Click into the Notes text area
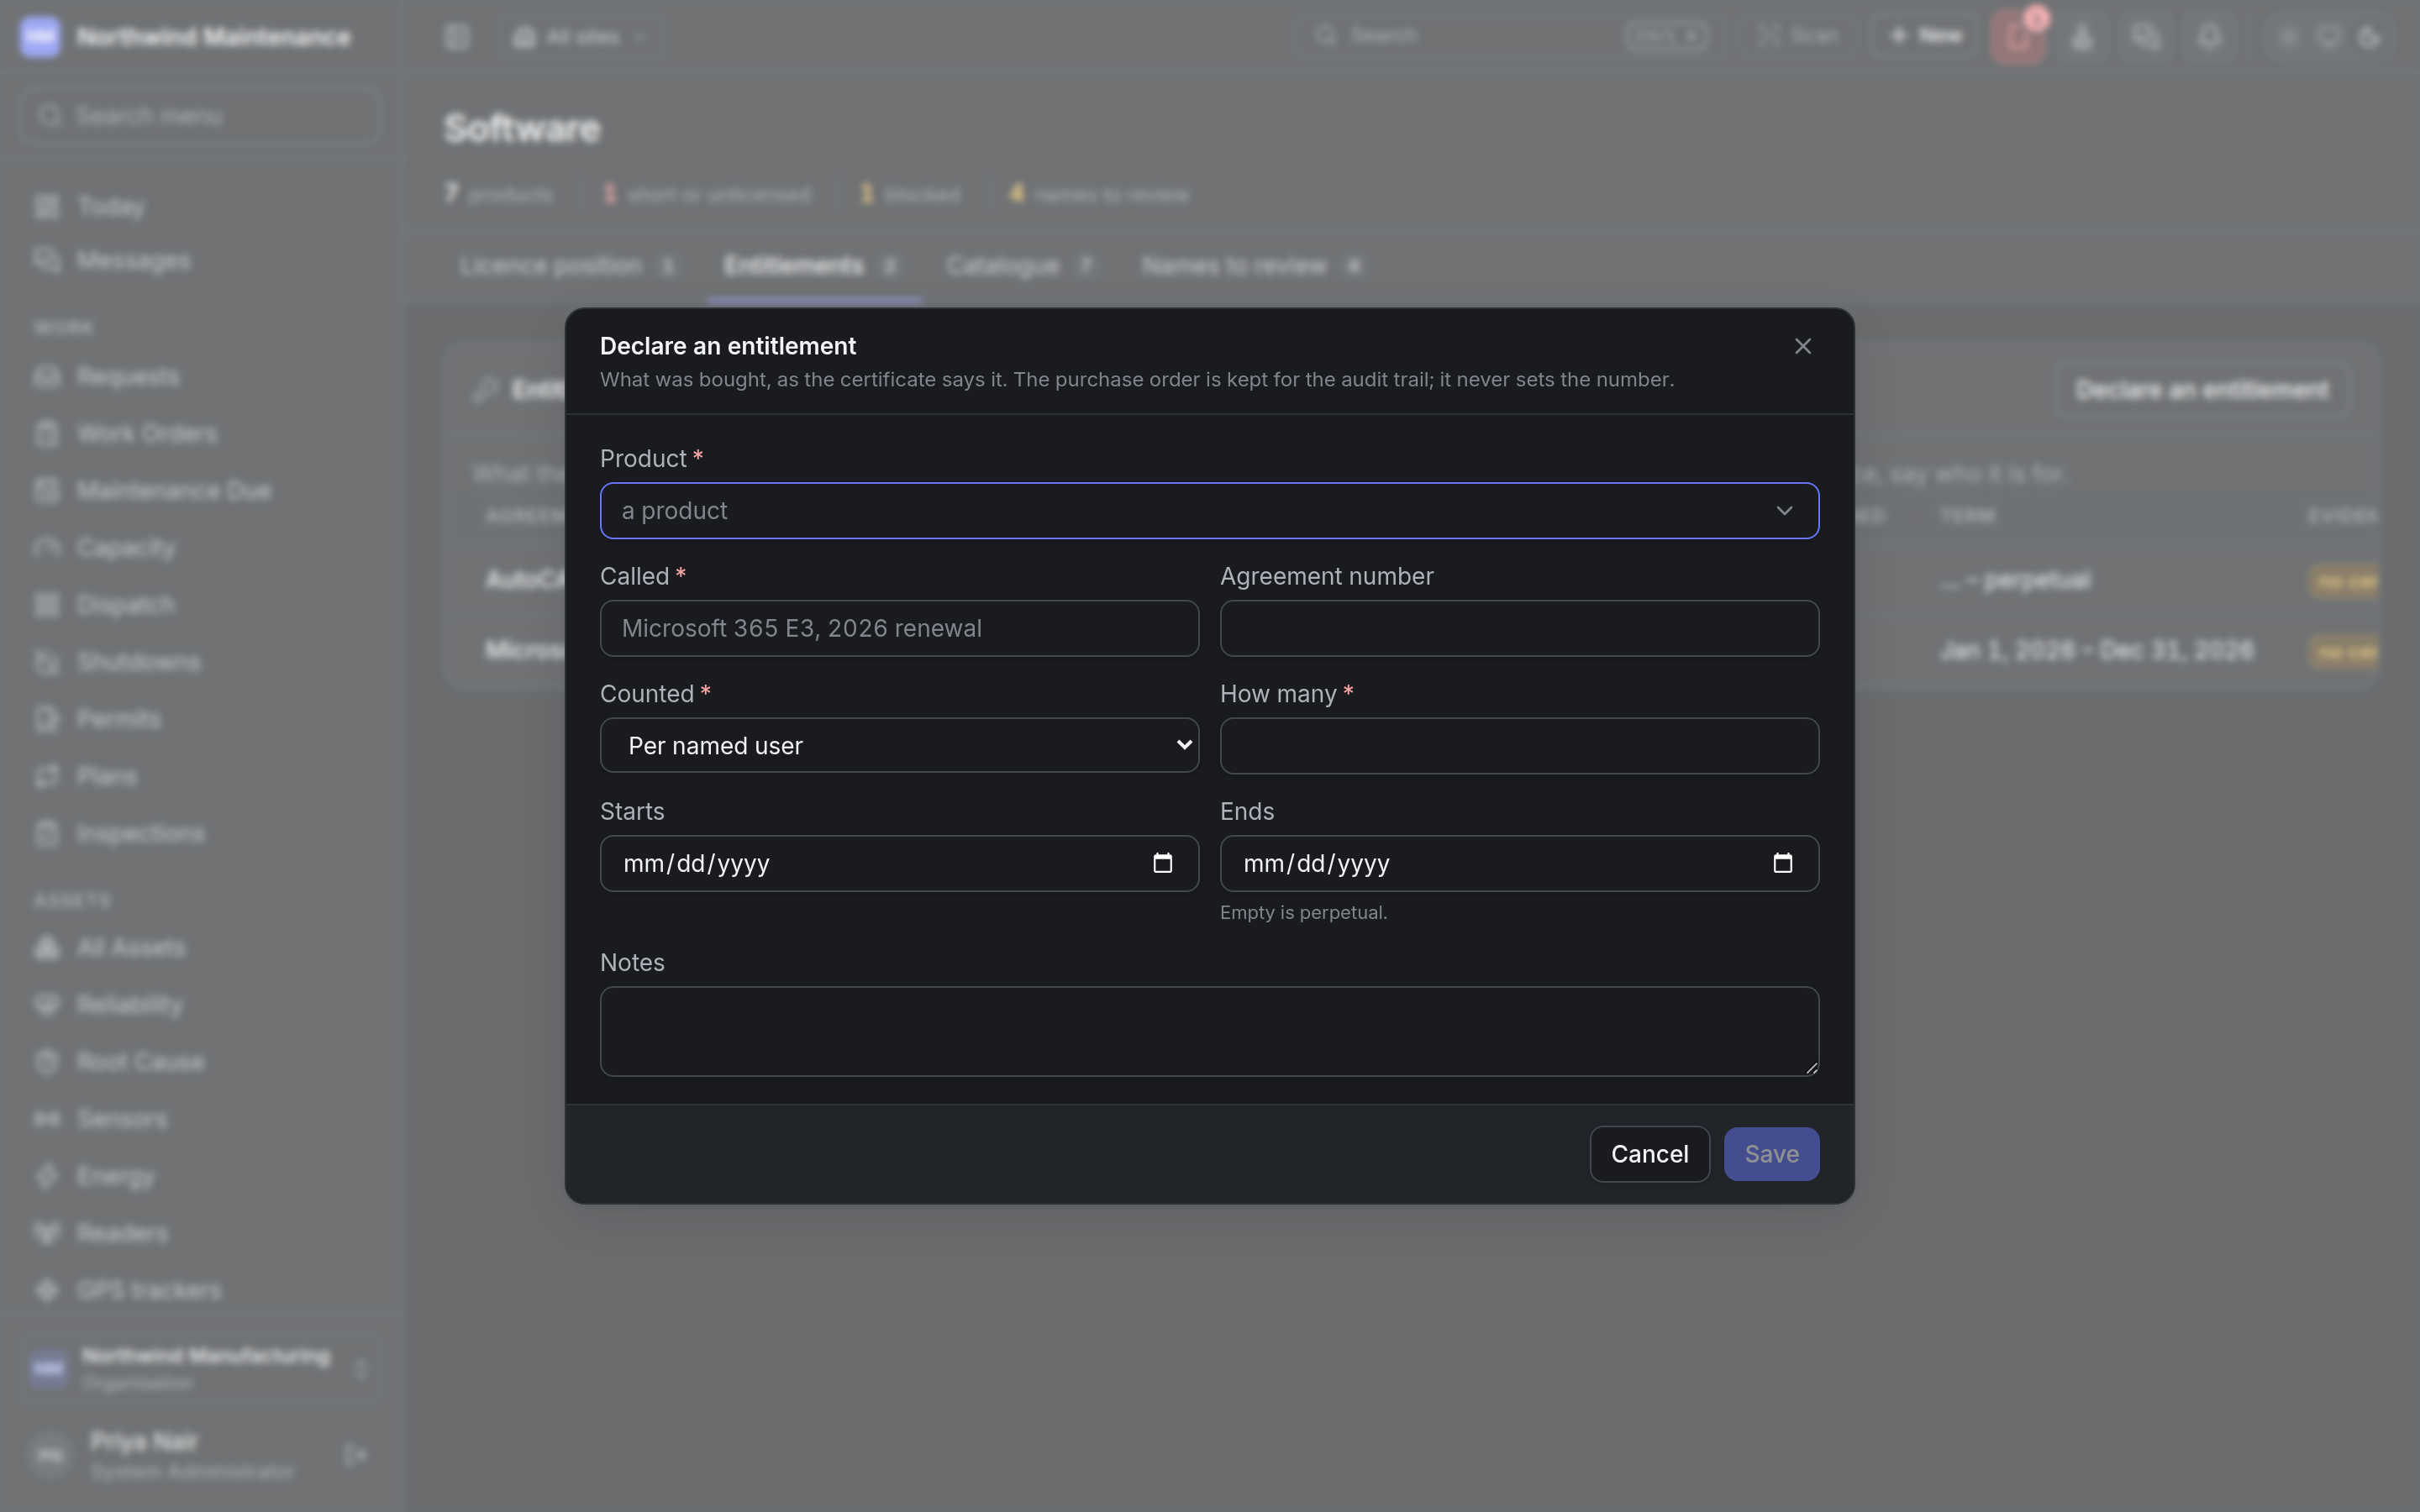 (1209, 1031)
